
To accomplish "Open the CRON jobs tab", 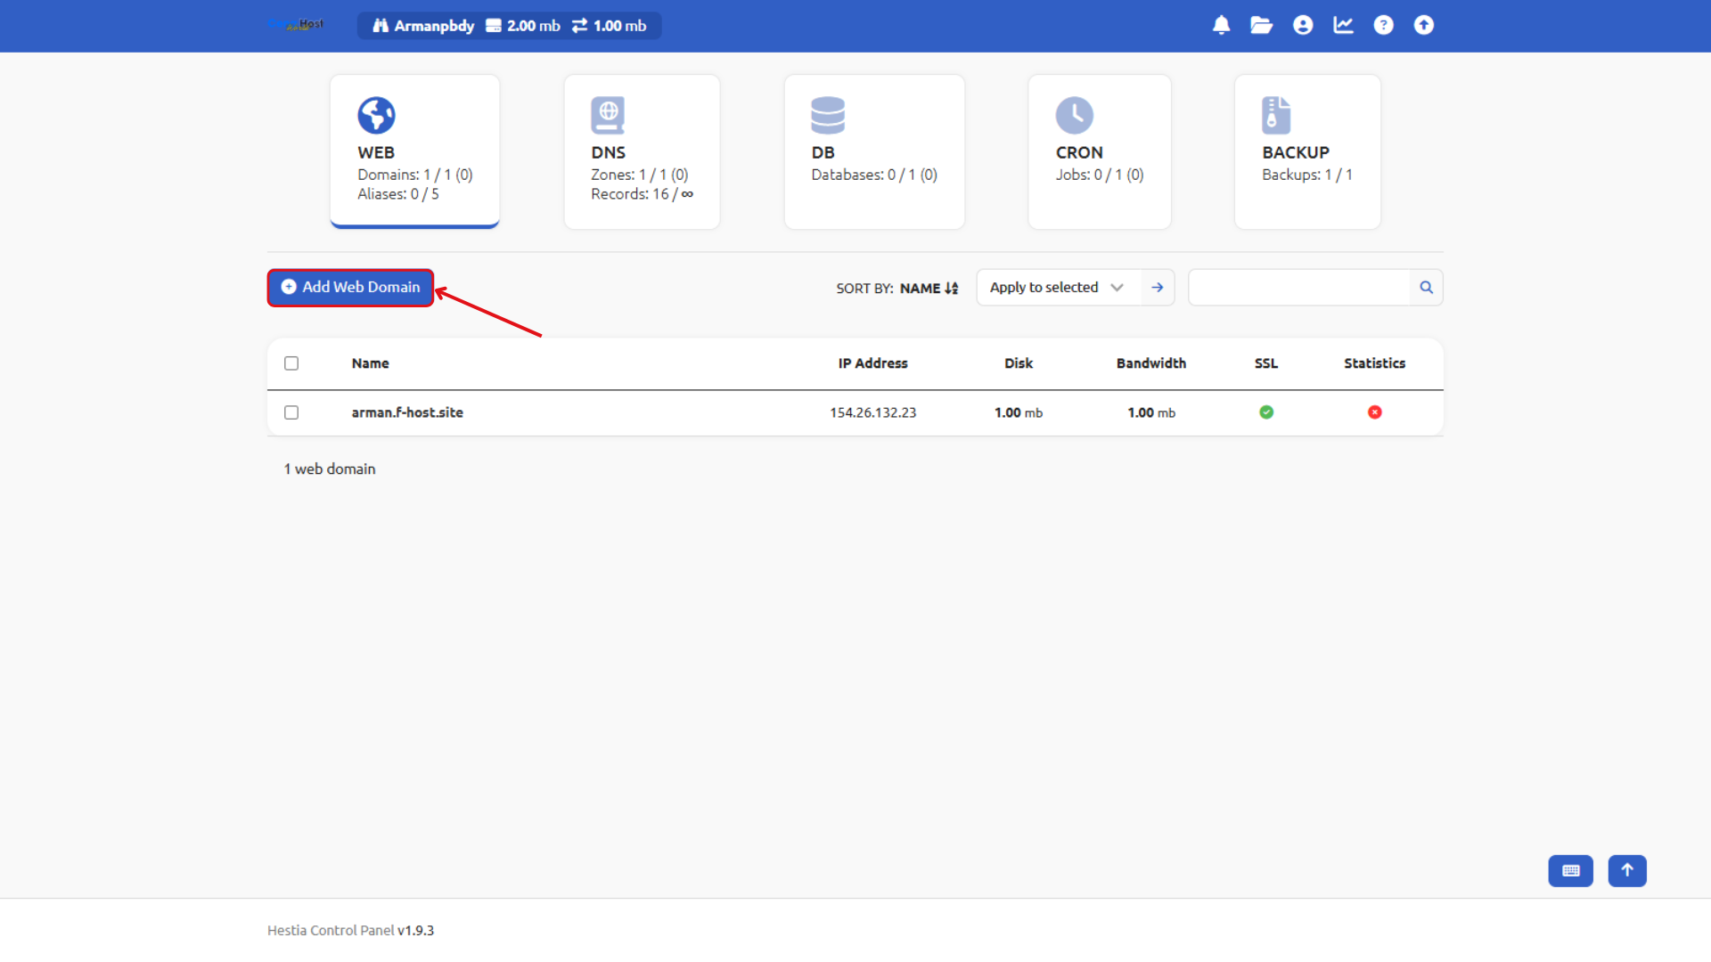I will pyautogui.click(x=1099, y=151).
